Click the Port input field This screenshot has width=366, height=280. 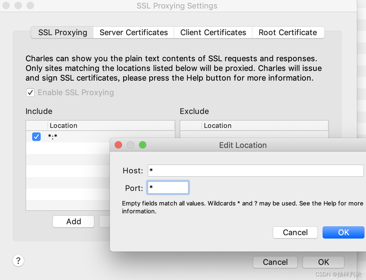pyautogui.click(x=168, y=188)
